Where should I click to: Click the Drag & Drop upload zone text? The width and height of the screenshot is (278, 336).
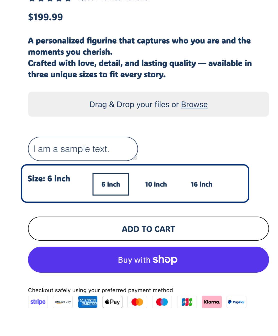click(x=134, y=104)
